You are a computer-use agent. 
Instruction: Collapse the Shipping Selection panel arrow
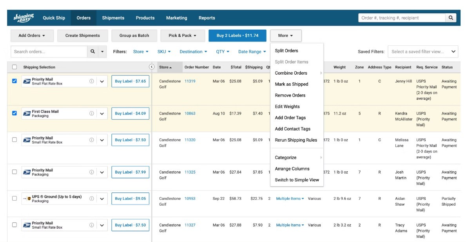tap(152, 67)
